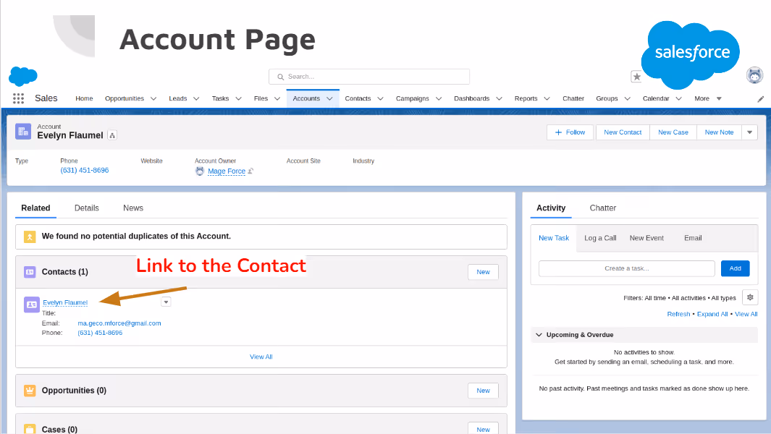The height and width of the screenshot is (434, 771).
Task: Click the Cases related list icon
Action: [x=30, y=429]
